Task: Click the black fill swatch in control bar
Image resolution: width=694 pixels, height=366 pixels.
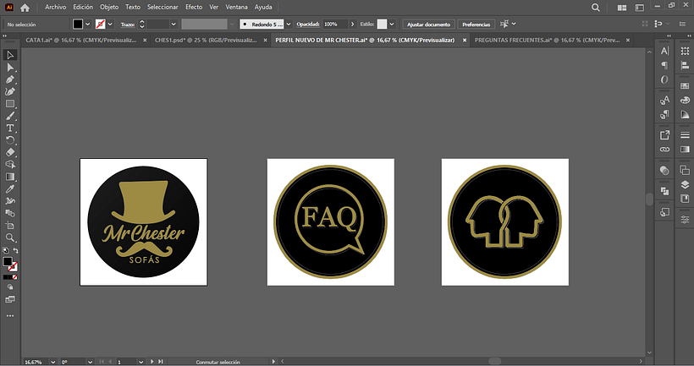Action: click(x=78, y=25)
